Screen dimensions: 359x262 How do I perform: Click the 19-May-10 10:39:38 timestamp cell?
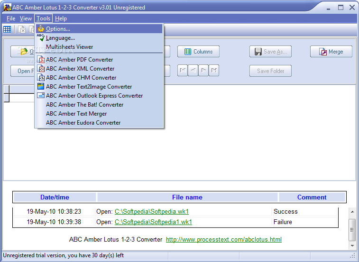click(54, 222)
